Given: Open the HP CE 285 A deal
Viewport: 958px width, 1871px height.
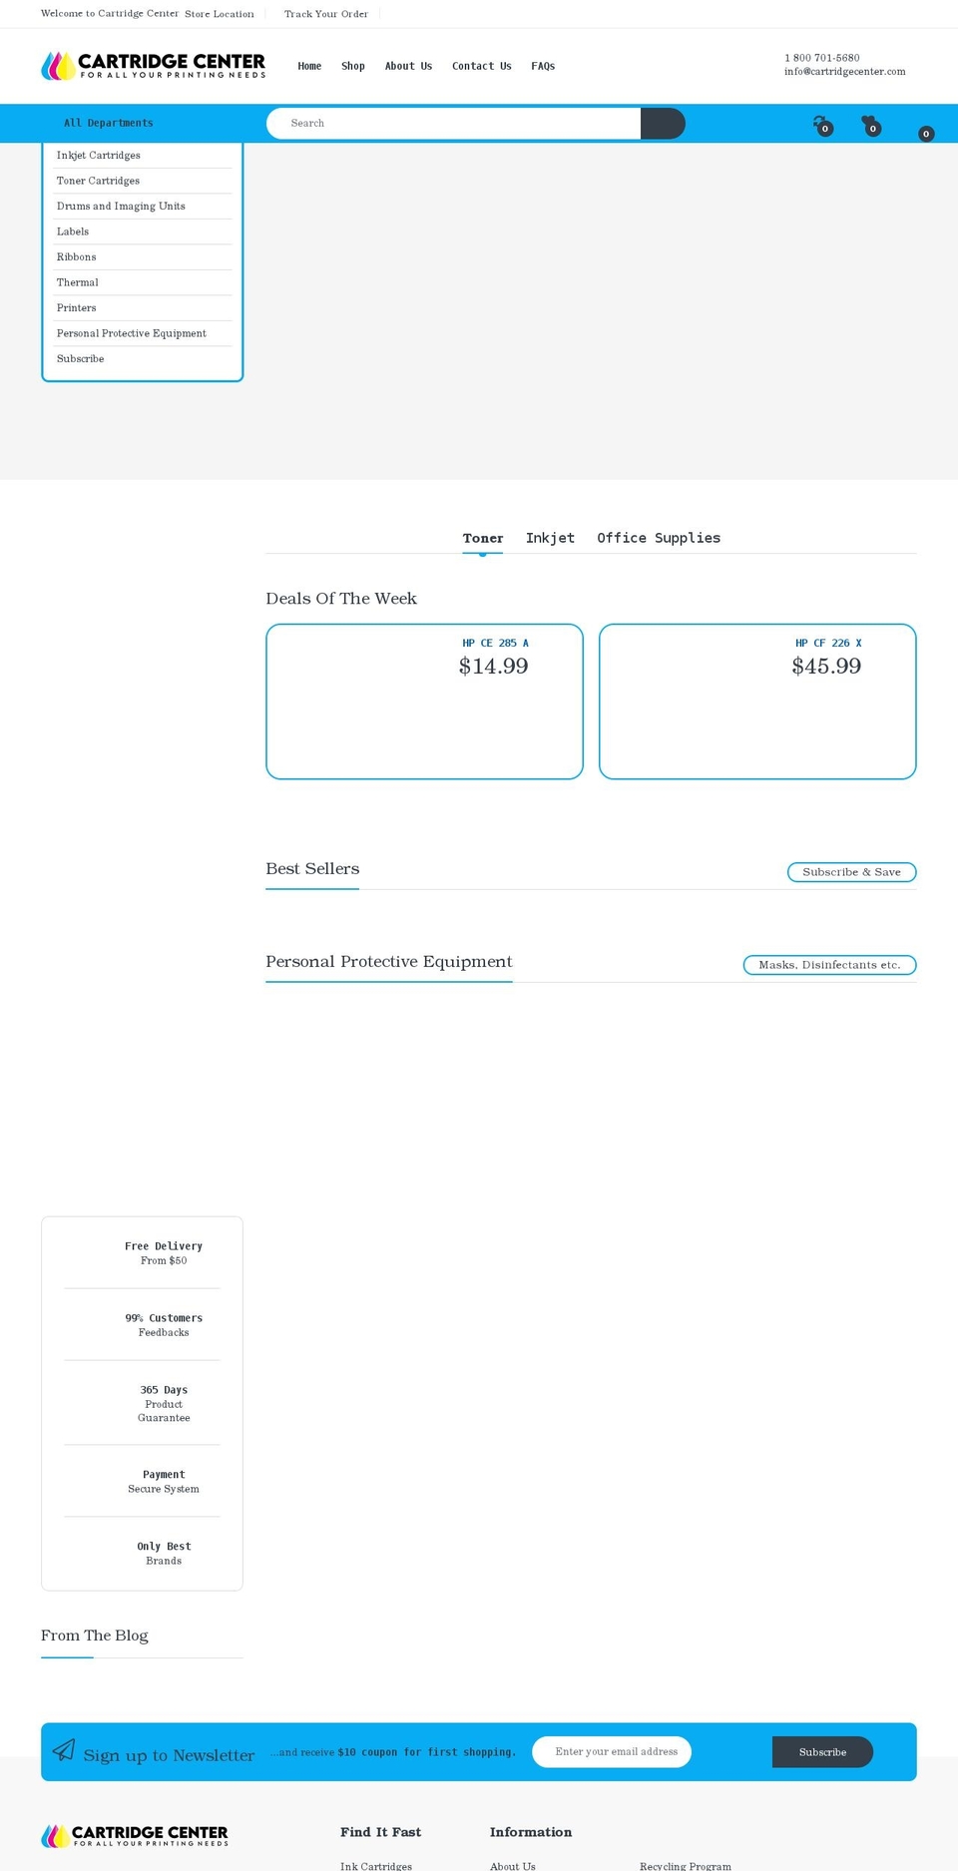Looking at the screenshot, I should [x=495, y=644].
